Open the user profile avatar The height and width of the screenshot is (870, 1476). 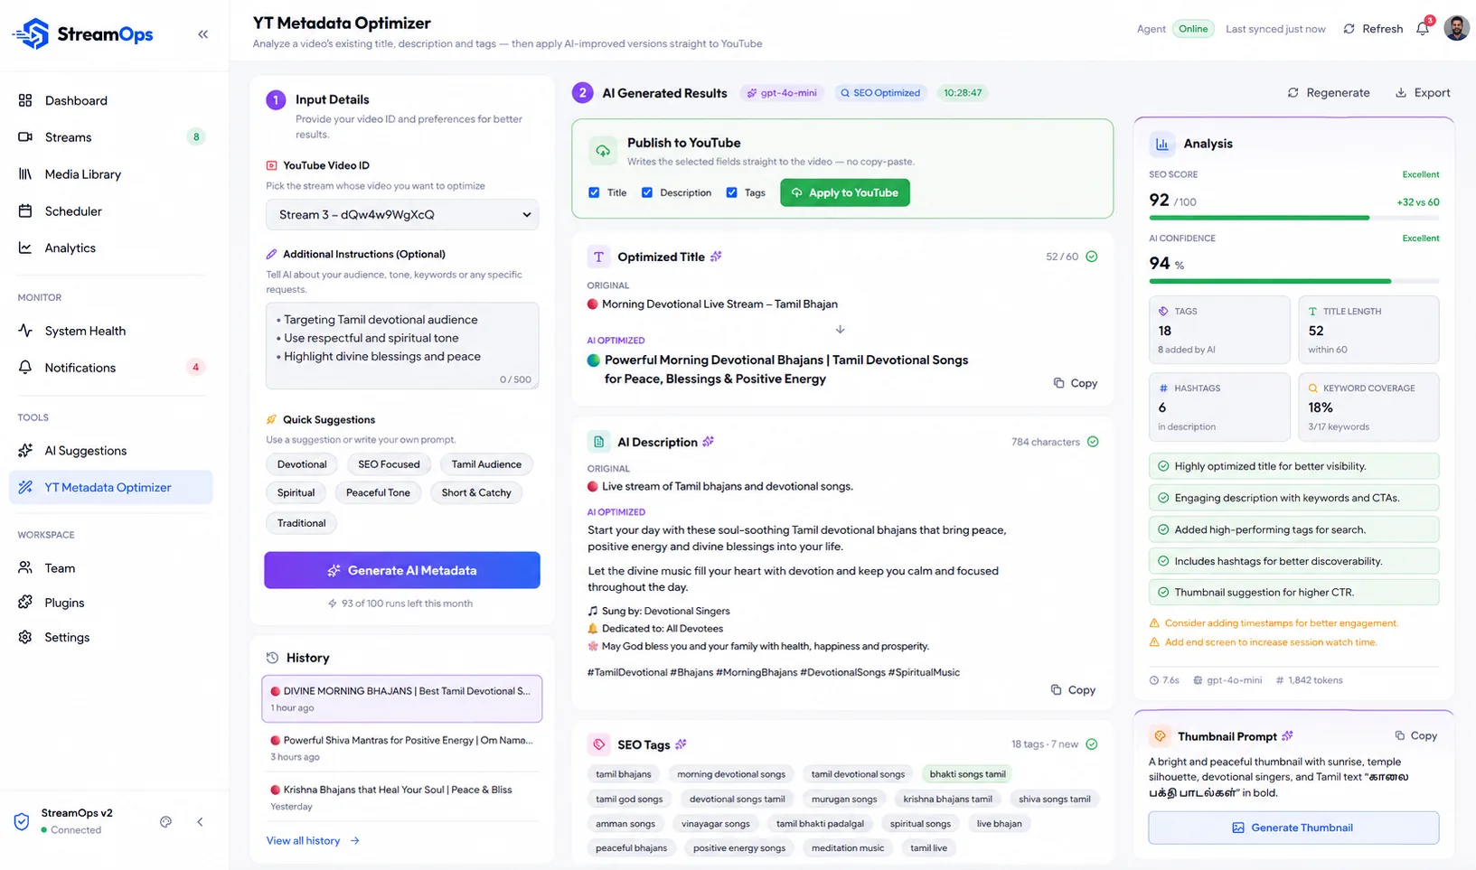pyautogui.click(x=1456, y=28)
